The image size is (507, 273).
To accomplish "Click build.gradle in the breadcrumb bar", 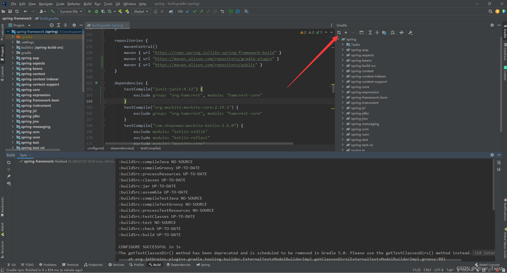I will click(47, 18).
